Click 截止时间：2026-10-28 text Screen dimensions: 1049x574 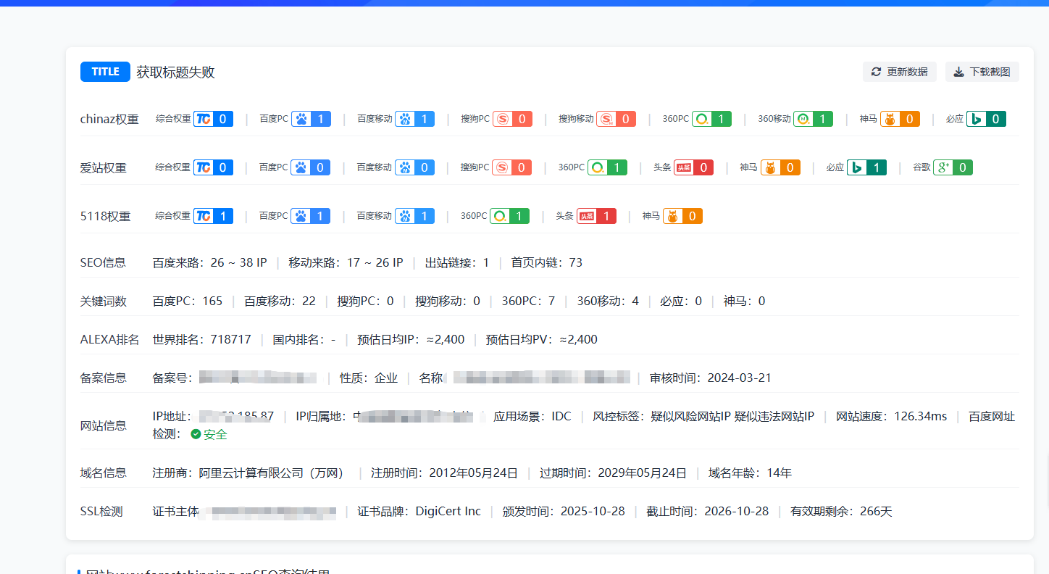707,511
